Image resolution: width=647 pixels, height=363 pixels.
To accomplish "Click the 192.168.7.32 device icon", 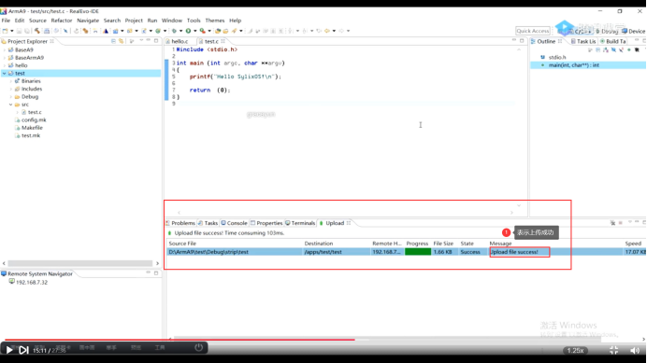I will point(11,282).
